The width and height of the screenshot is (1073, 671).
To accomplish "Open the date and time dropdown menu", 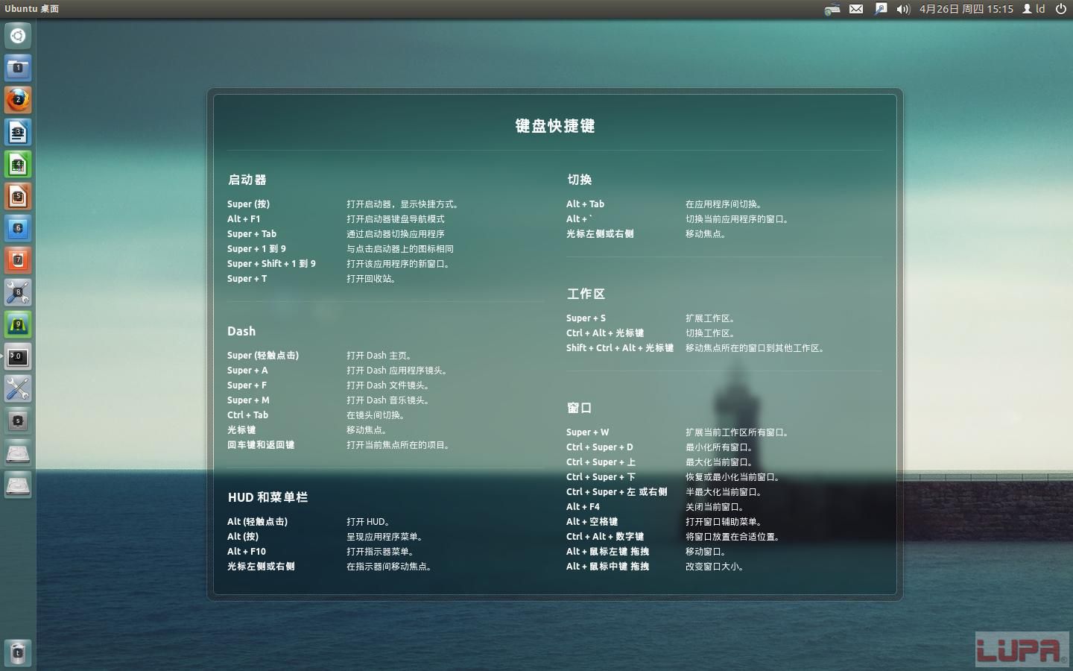I will pos(965,9).
